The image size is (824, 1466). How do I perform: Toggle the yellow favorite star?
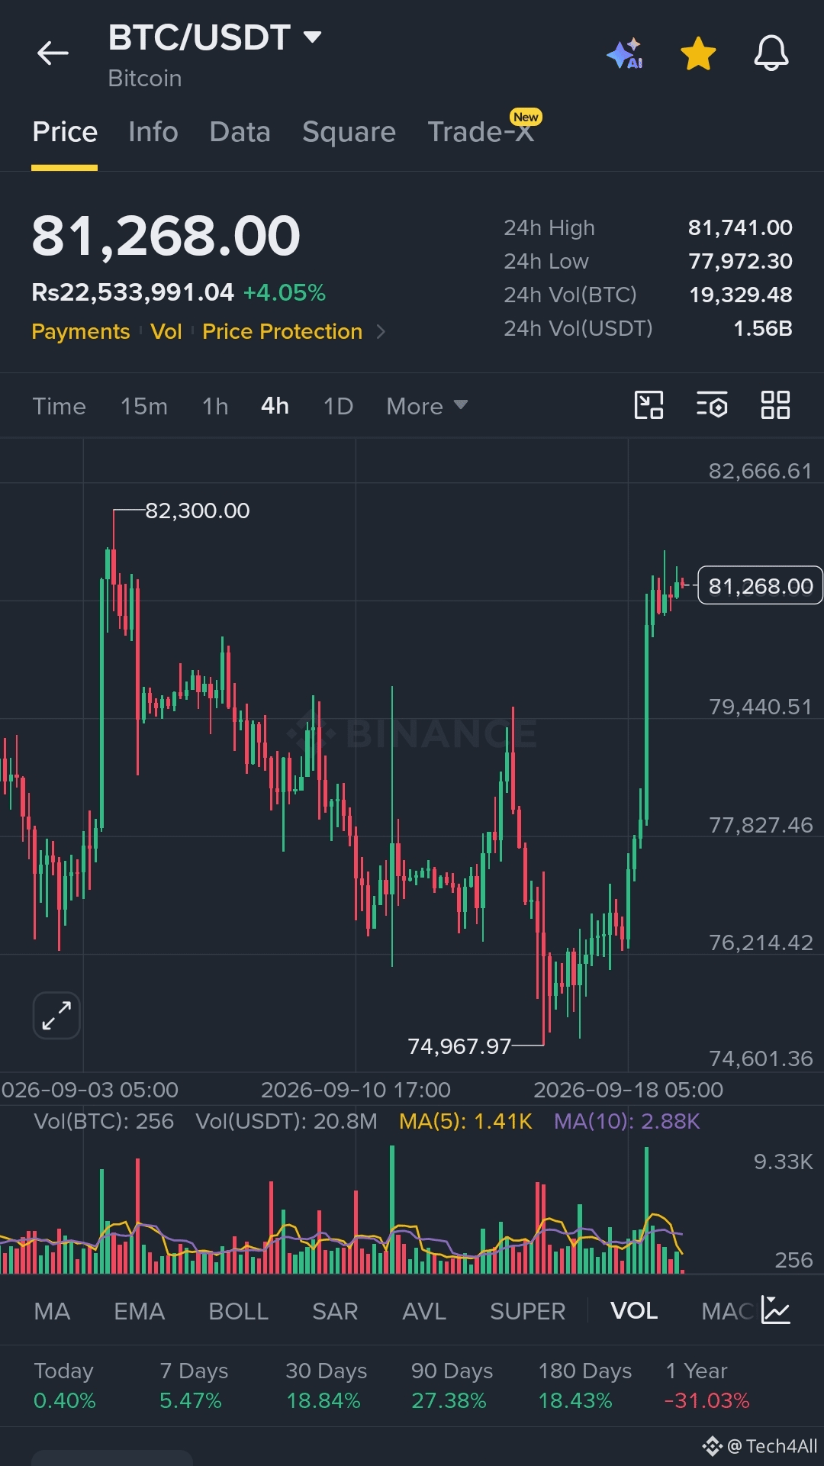click(698, 53)
